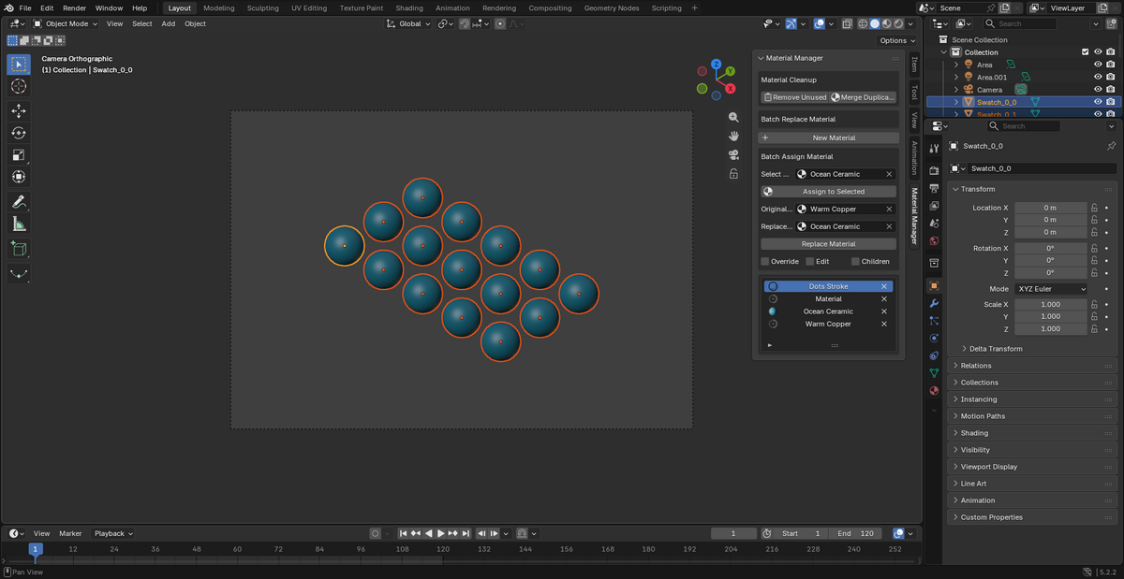Click the New Material button
The width and height of the screenshot is (1124, 579).
coord(828,138)
